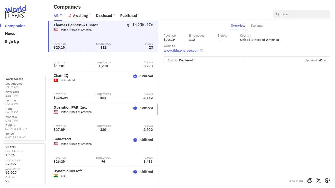Share on X using the X icon

tap(318, 180)
